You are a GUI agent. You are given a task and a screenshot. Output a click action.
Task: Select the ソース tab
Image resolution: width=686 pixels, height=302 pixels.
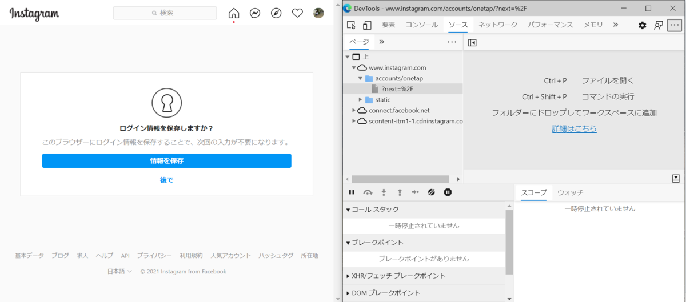[x=458, y=25]
